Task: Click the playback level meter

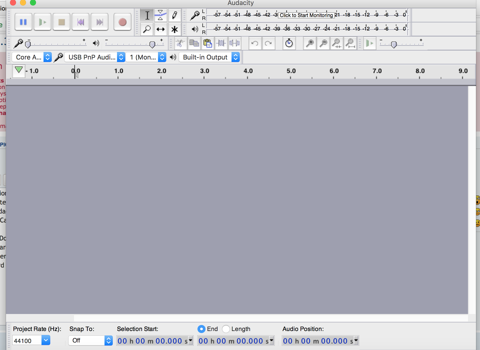Action: [307, 29]
